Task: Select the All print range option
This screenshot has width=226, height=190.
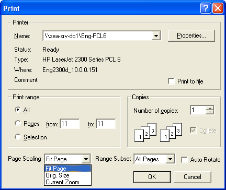Action: 18,110
